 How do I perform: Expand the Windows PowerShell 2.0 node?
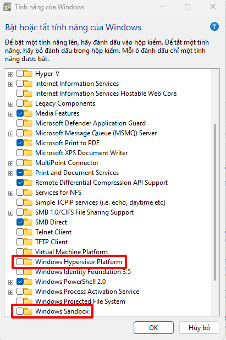pos(10,282)
